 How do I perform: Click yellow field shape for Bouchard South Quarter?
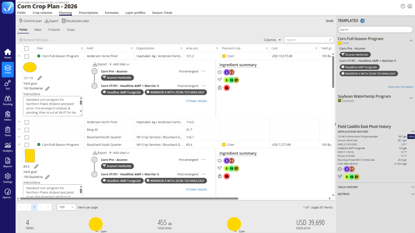point(30,156)
